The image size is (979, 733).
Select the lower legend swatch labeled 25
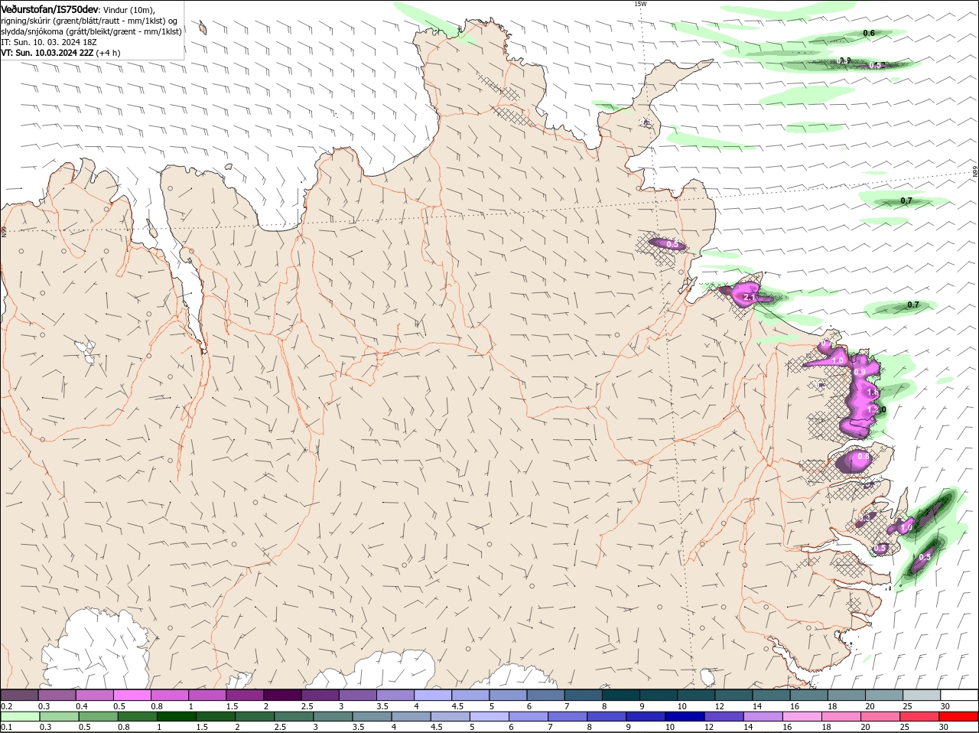pos(920,716)
